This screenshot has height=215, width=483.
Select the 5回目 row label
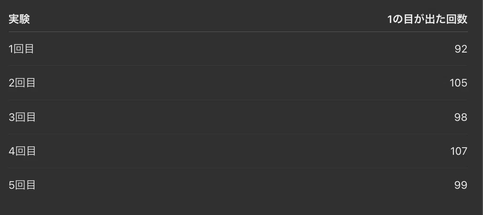(22, 185)
